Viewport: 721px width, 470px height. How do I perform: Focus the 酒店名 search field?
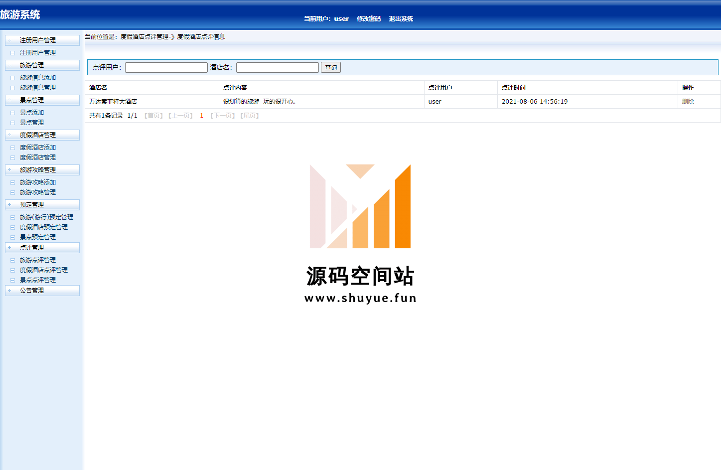(x=278, y=67)
